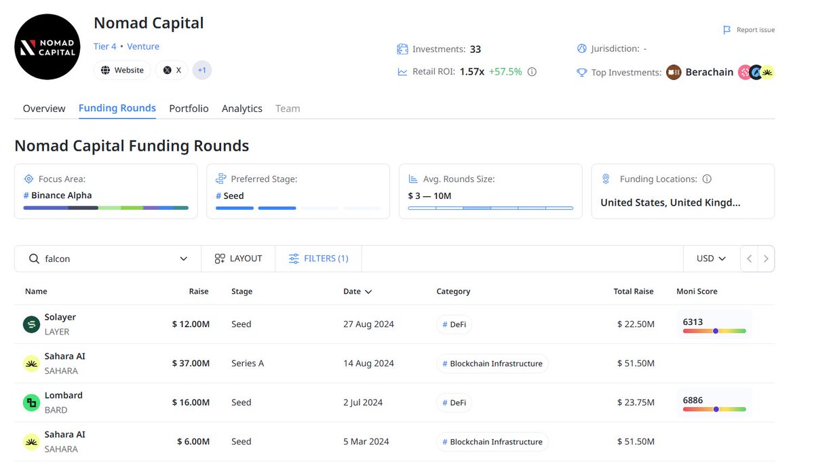Viewport: 814px width, 475px height.
Task: Click the pink top investment icon
Action: pos(745,72)
